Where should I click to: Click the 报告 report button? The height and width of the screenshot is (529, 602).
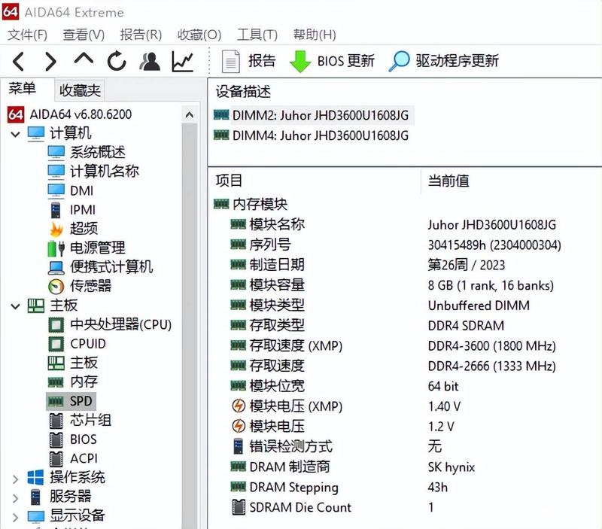tap(248, 61)
